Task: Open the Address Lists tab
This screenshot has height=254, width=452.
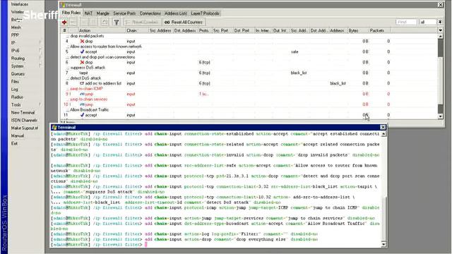Action: tap(176, 13)
